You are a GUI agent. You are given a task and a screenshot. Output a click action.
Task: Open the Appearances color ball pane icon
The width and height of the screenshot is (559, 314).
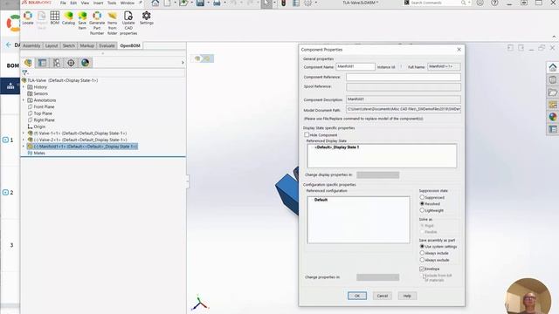click(553, 117)
